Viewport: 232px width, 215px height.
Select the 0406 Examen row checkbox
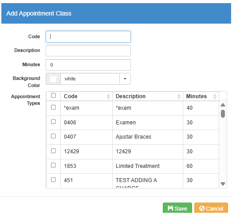point(53,122)
